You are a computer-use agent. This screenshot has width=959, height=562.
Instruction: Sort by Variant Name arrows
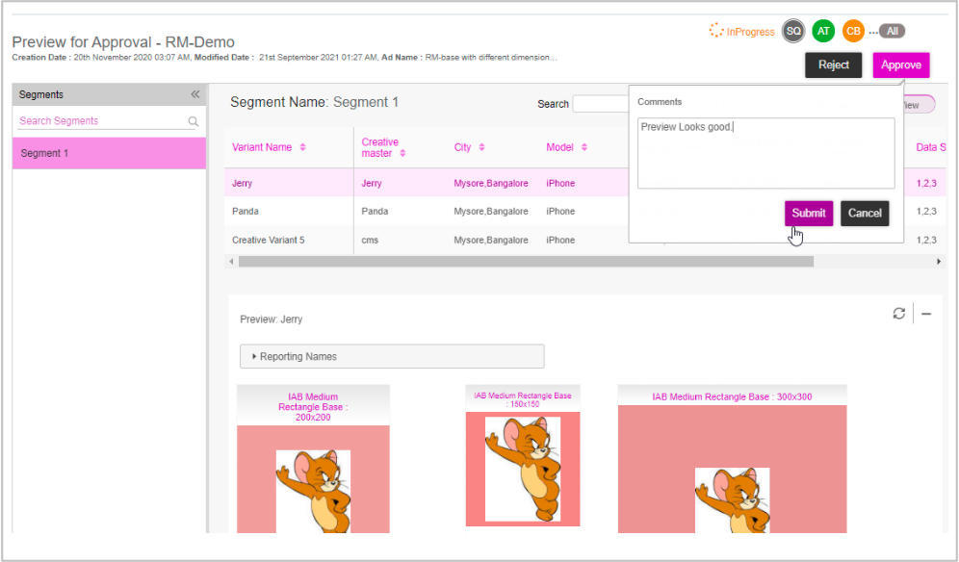(302, 147)
